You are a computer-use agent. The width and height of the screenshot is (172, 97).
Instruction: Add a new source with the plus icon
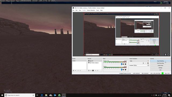89,71
